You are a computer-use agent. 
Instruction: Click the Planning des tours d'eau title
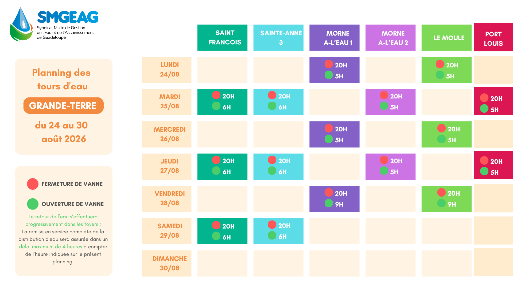click(x=62, y=79)
